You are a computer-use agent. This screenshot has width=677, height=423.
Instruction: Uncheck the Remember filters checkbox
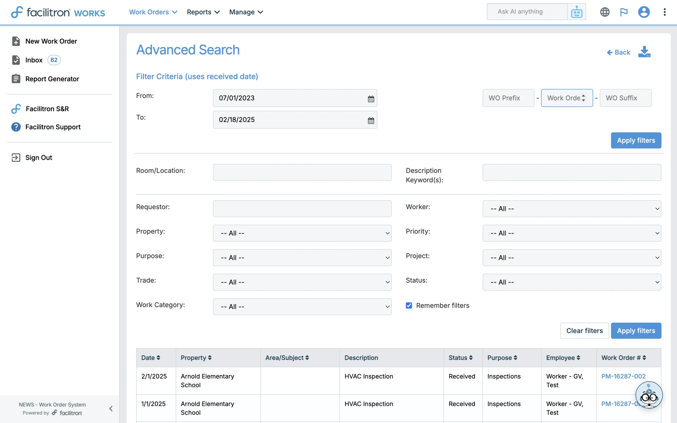click(409, 305)
